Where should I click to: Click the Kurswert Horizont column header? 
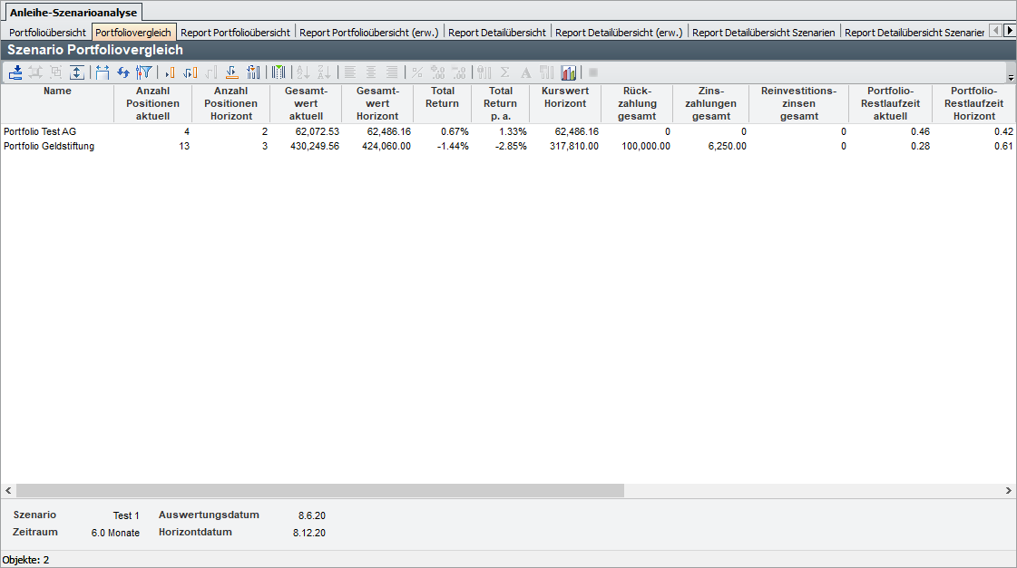coord(564,103)
